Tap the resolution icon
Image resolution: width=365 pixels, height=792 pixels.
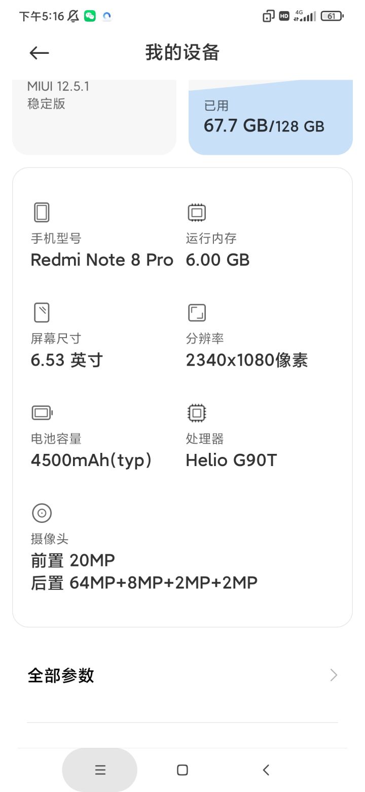[197, 312]
